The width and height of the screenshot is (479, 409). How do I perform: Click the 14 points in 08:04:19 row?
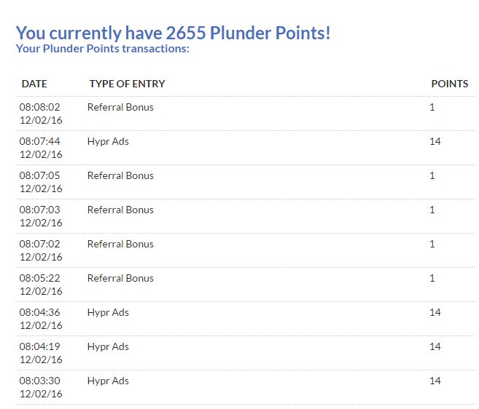[x=435, y=346]
